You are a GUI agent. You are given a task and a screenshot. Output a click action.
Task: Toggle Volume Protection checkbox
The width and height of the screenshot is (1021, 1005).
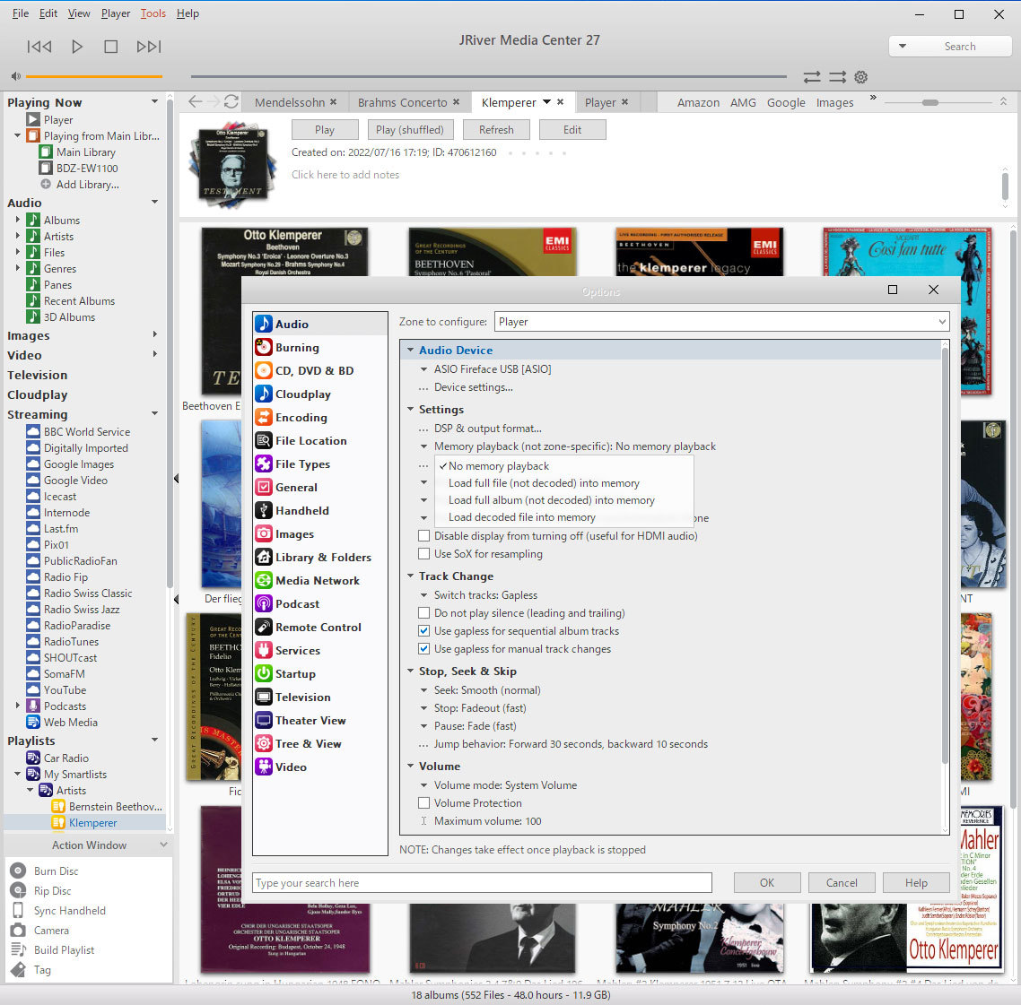[424, 803]
